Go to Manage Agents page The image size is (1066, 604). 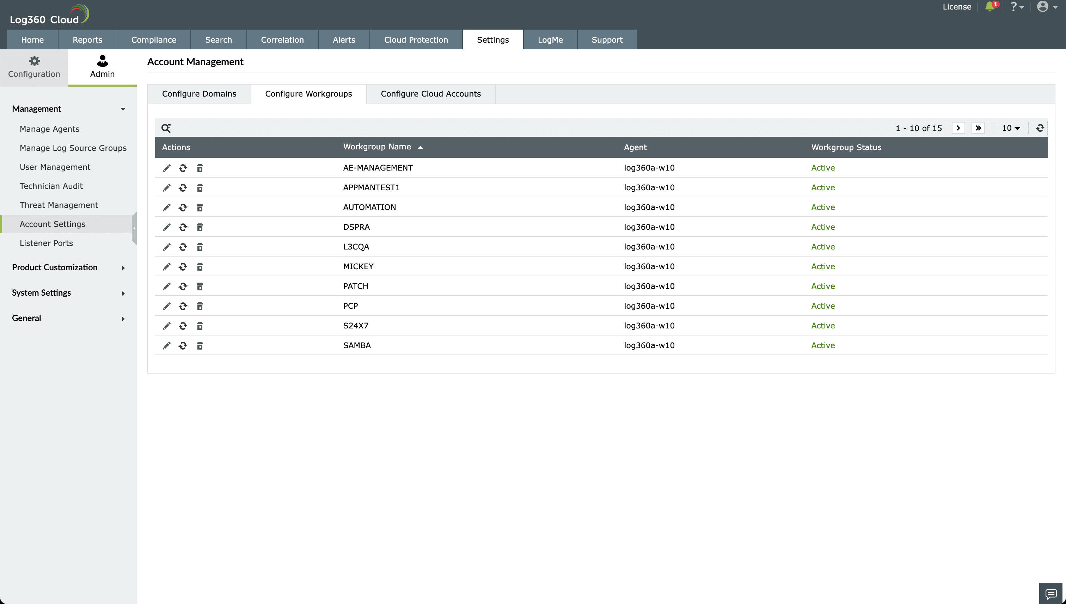tap(49, 129)
